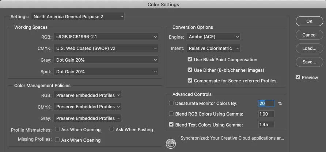The height and width of the screenshot is (152, 326).
Task: Open the conversion Engine dropdown
Action: (x=213, y=37)
